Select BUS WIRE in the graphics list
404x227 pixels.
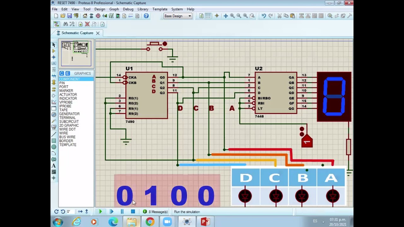[x=67, y=137]
